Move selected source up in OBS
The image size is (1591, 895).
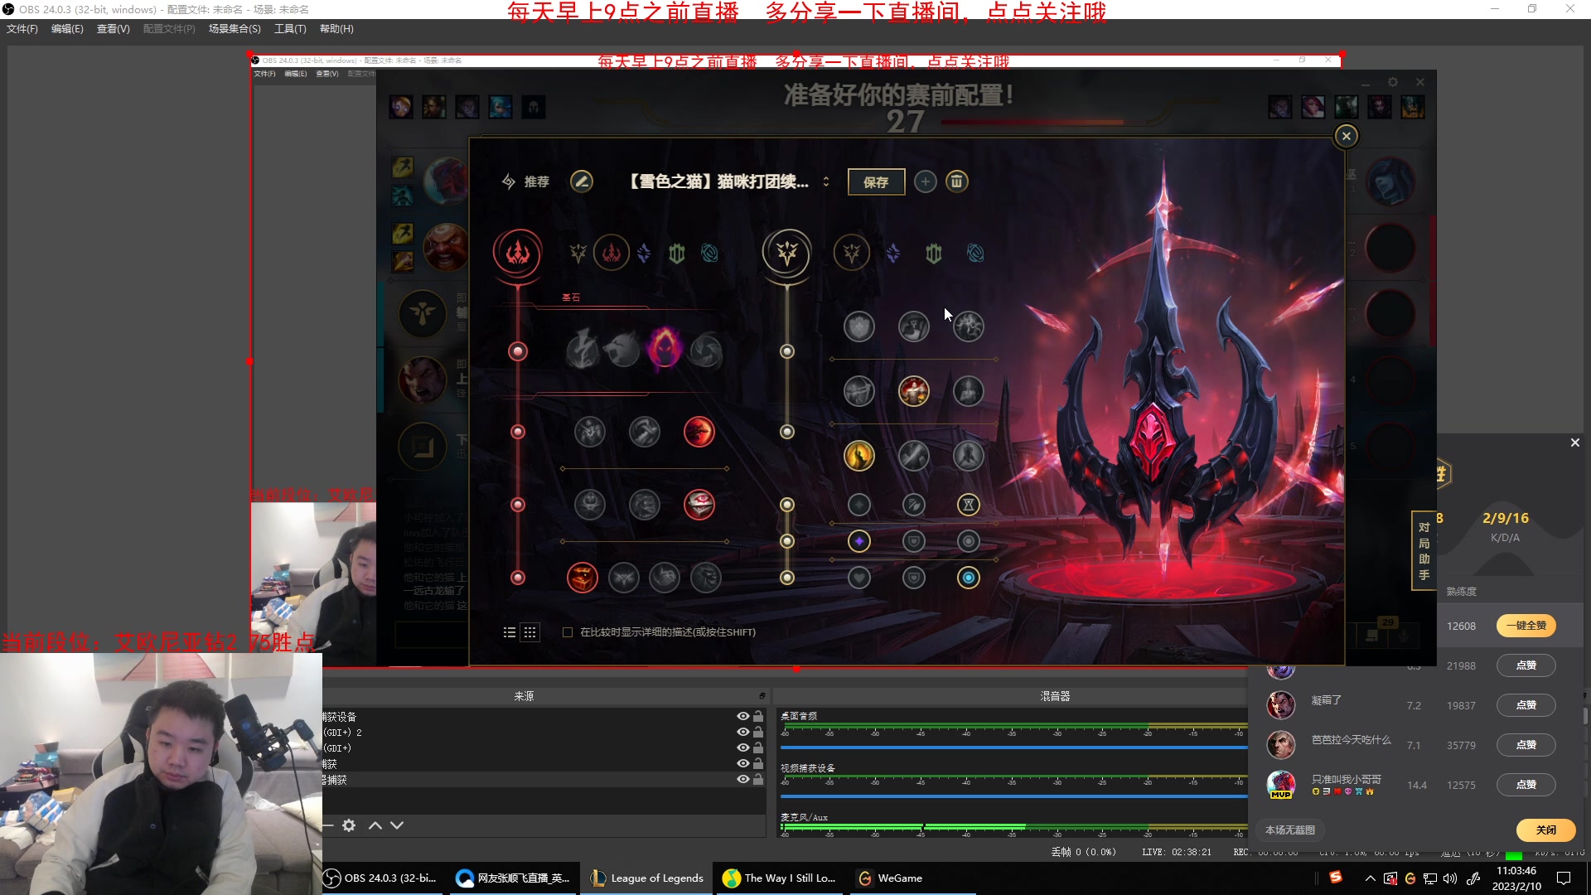(375, 825)
